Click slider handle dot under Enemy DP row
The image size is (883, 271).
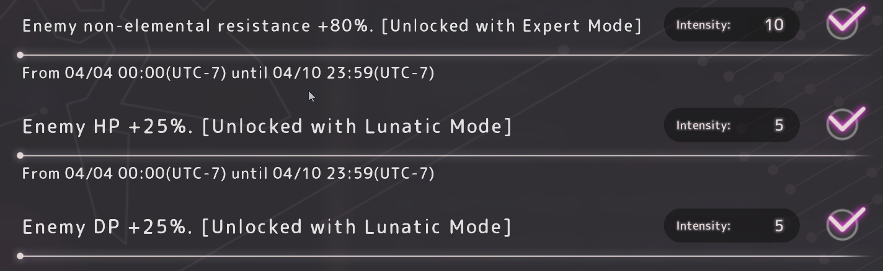point(20,256)
